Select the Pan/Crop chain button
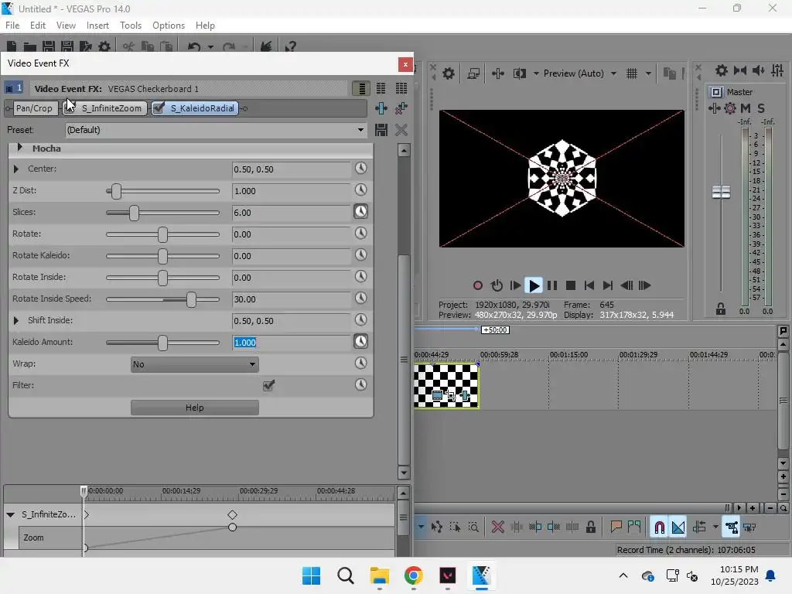Screen dimensions: 792x594 click(34, 108)
